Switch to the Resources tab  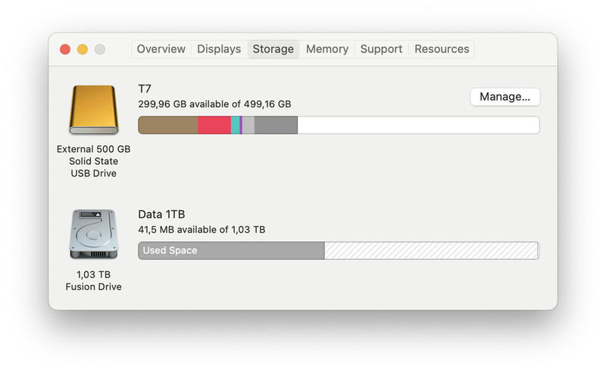pyautogui.click(x=442, y=49)
